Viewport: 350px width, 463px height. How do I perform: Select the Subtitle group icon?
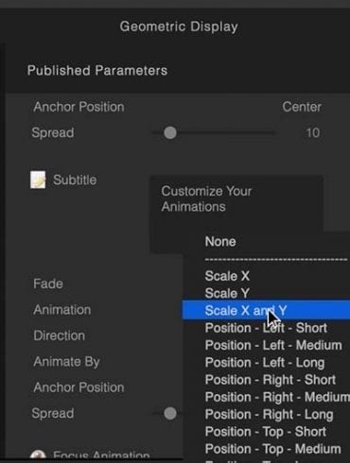click(38, 180)
